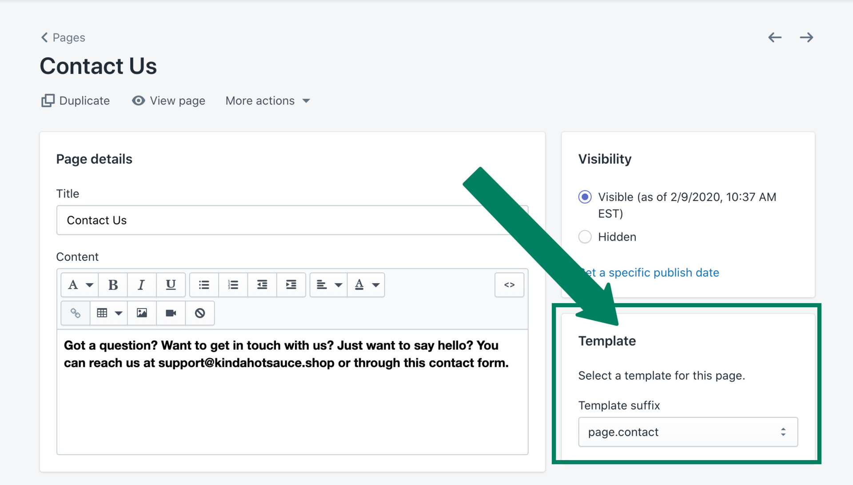
Task: Click the HTML source code icon
Action: 508,285
